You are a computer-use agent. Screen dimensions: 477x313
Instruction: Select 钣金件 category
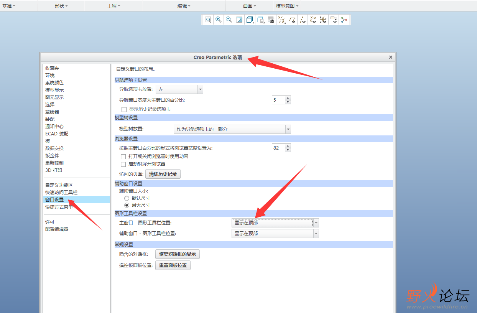point(52,156)
